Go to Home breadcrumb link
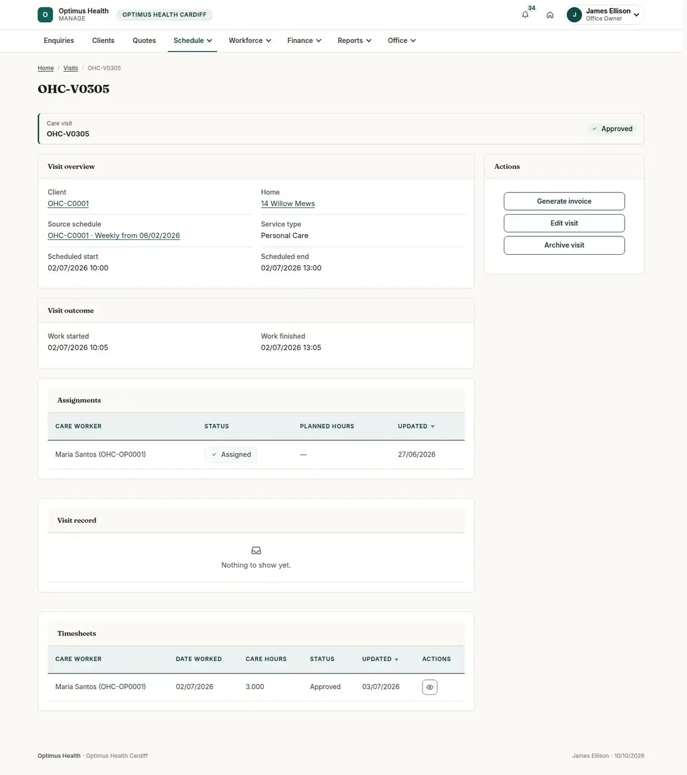The height and width of the screenshot is (775, 687). [46, 68]
